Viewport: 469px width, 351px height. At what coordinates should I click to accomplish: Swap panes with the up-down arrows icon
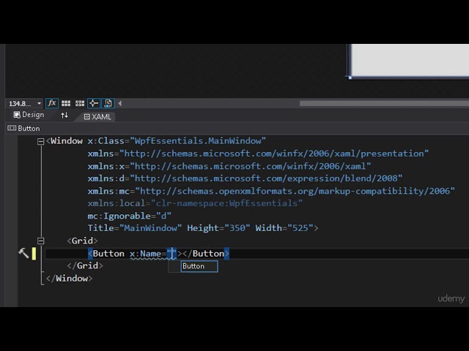tap(64, 116)
